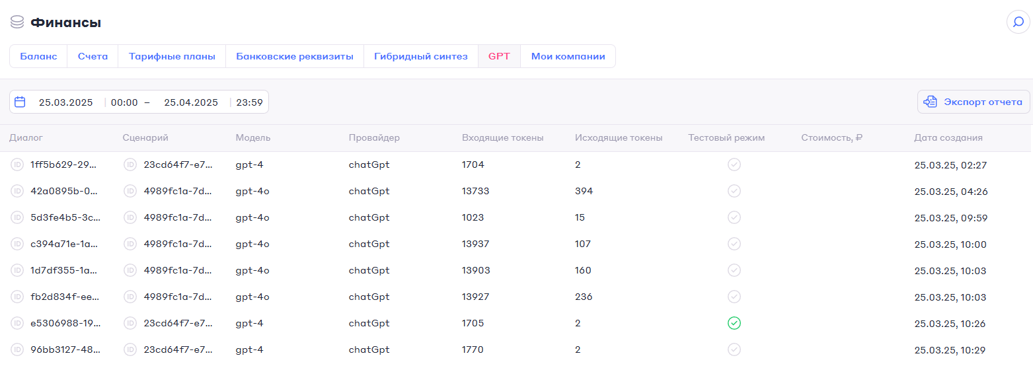Click the Стоимость, ₽ column header
Viewport: 1033px width, 366px height.
[832, 138]
